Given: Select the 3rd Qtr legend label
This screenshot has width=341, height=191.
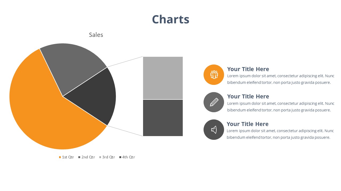Looking at the screenshot, I should click(109, 157).
